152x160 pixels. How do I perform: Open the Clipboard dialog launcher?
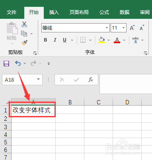point(35,53)
